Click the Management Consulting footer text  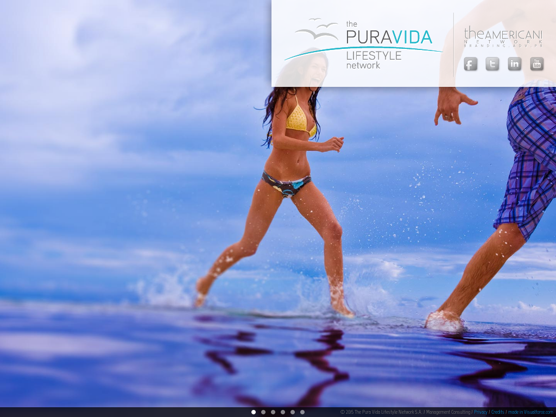(x=448, y=412)
